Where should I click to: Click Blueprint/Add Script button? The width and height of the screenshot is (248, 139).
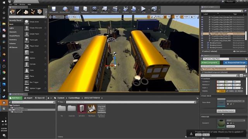(x=235, y=63)
